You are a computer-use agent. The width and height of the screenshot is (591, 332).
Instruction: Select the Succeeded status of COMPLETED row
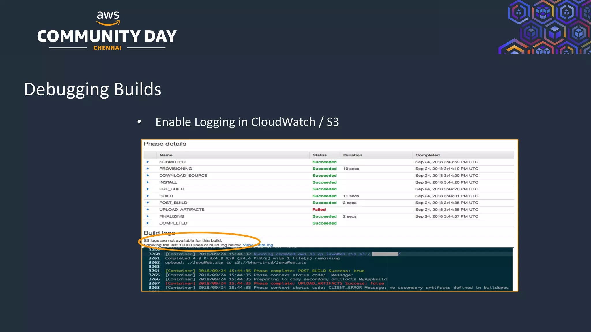(x=324, y=223)
